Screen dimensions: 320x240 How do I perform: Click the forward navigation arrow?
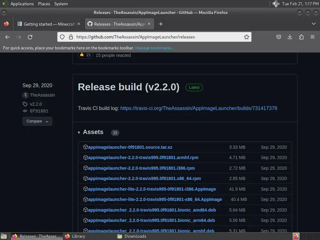19,37
